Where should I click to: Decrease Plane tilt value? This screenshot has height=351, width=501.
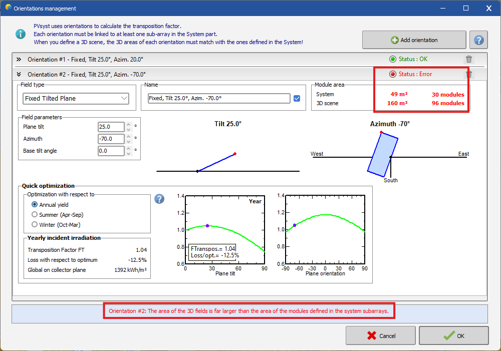128,129
